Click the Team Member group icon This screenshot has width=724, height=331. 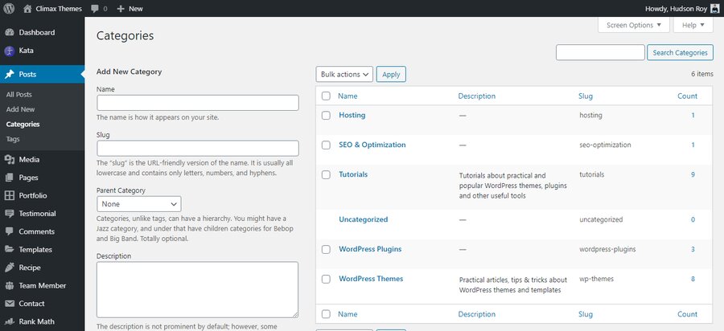coord(9,285)
